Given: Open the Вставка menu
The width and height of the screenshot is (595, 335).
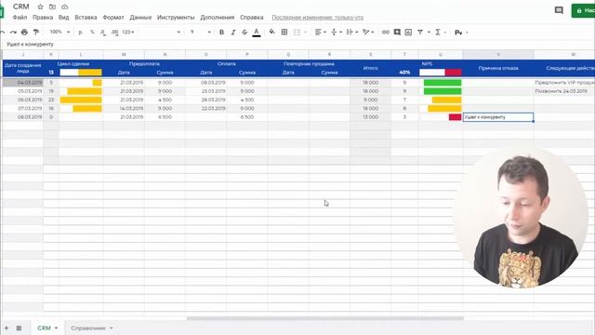Looking at the screenshot, I should pyautogui.click(x=86, y=18).
